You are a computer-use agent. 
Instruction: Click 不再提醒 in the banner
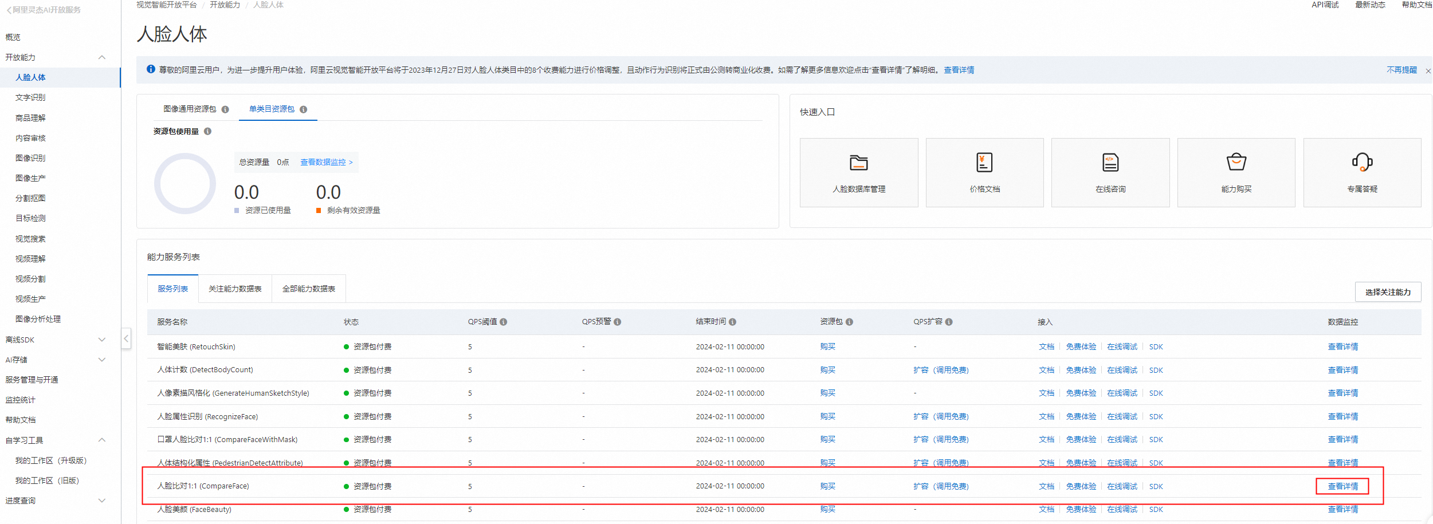(1401, 70)
